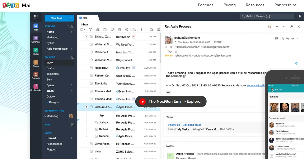Click the reader view book icon

[296, 63]
